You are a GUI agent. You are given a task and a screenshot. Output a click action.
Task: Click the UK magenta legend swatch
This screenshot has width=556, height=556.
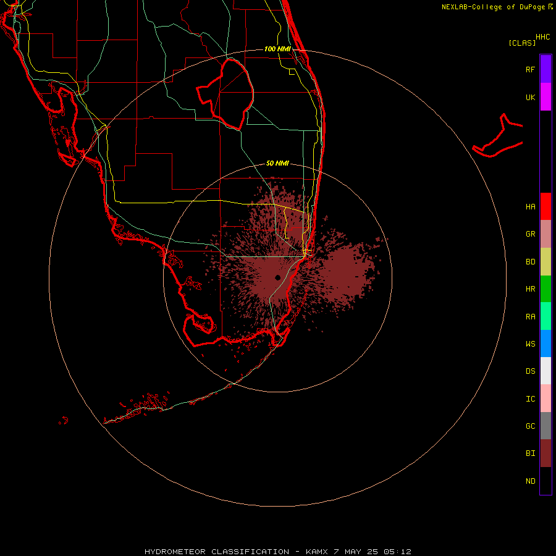click(x=545, y=97)
